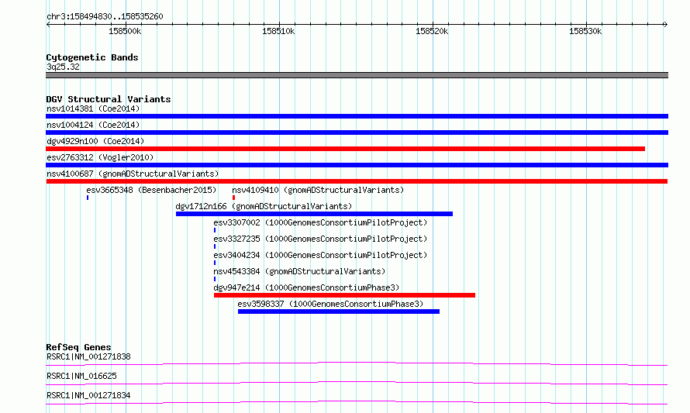
Task: Click the nsv4543384 small blue marker
Action: 215,279
